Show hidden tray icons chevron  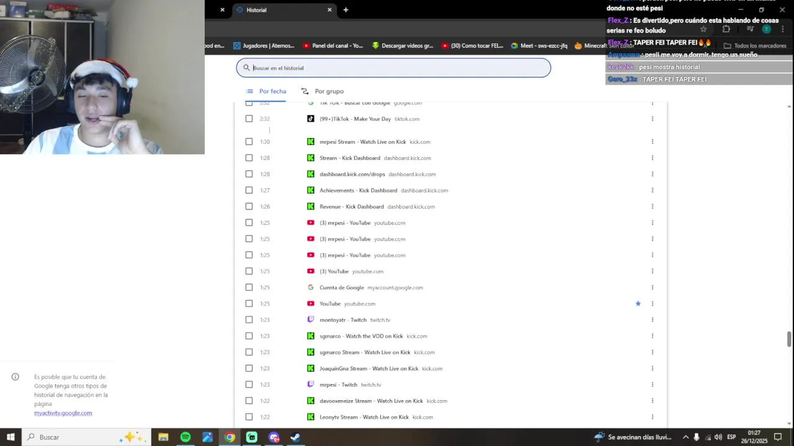pyautogui.click(x=685, y=437)
